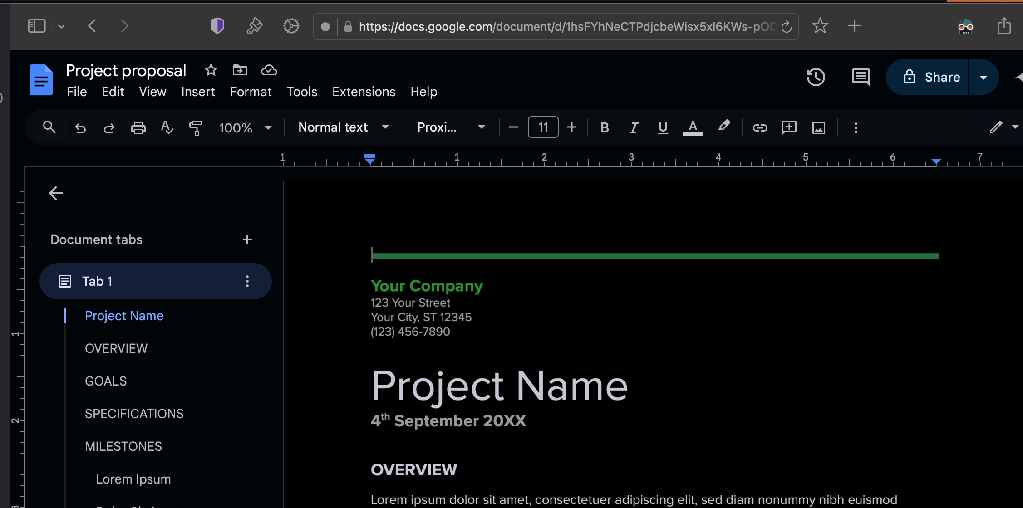Select the paint format tool

pos(196,128)
